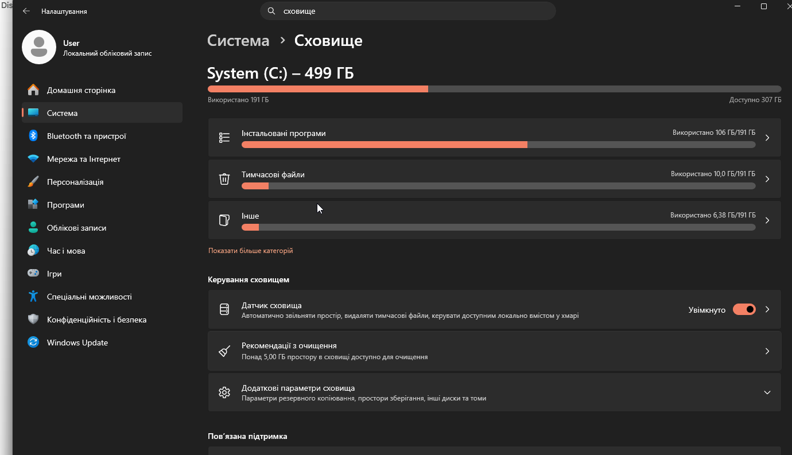Click the Спеціальні можливості accessibility icon
The image size is (792, 455).
point(33,297)
